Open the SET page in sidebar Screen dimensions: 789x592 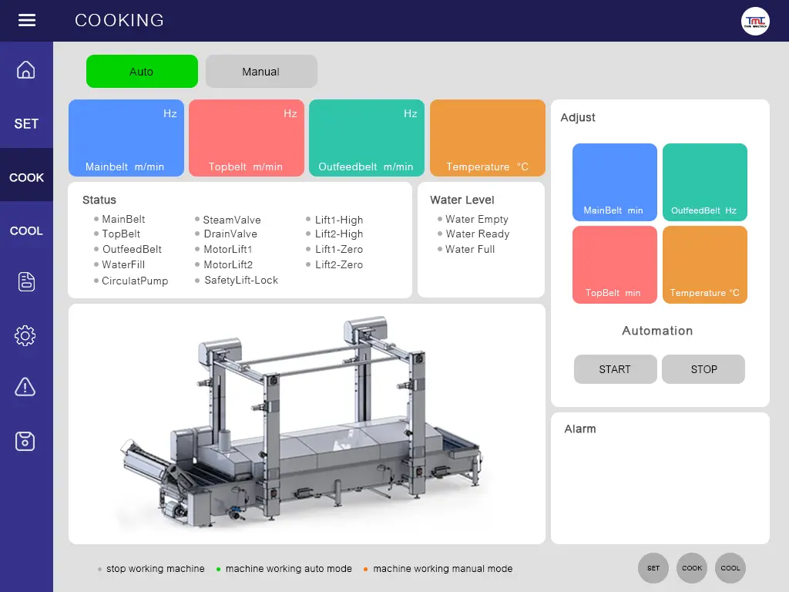[x=26, y=123]
